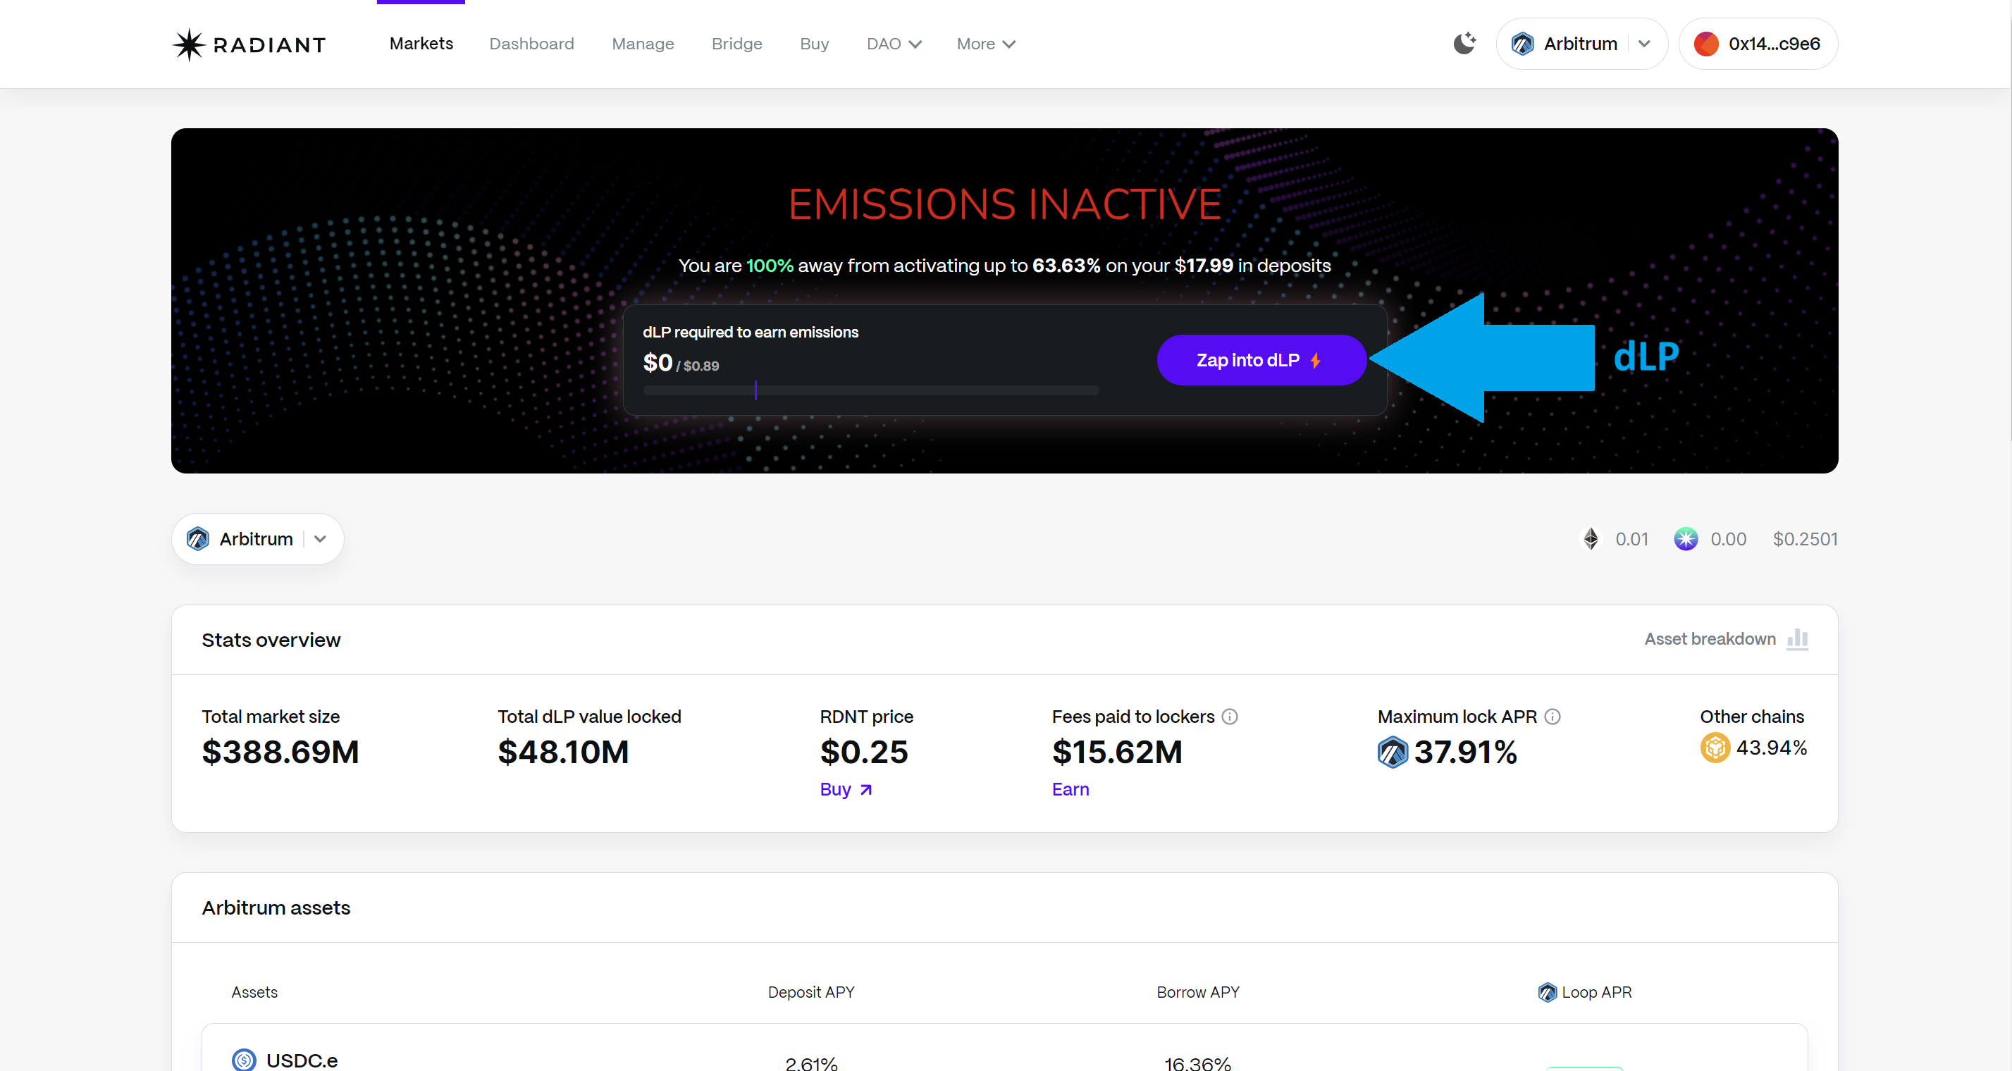
Task: Click the BNB chain icon under Other chains
Action: click(x=1715, y=748)
